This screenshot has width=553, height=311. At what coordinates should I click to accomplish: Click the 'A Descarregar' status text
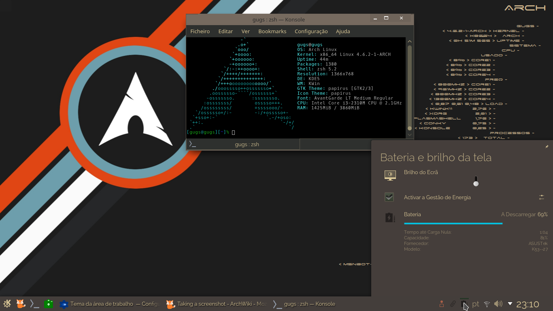(x=518, y=214)
